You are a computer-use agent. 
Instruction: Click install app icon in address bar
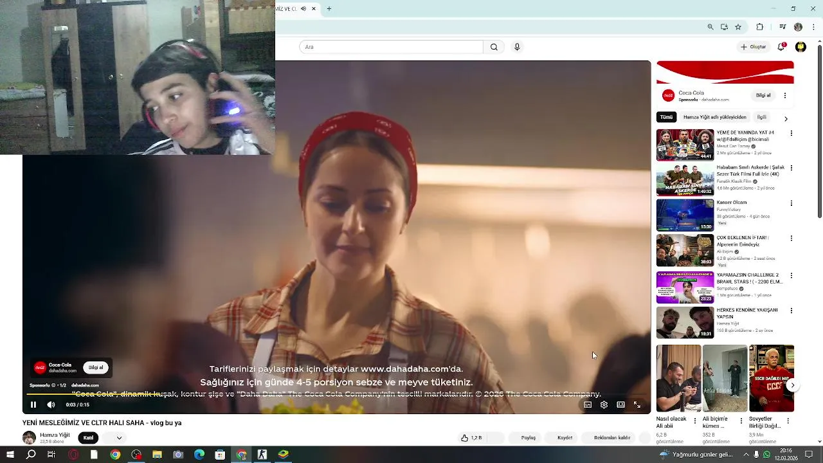tap(724, 27)
